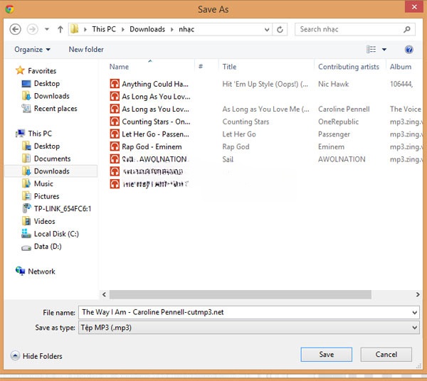
Task: Open Desktop under This PC
Action: pyautogui.click(x=46, y=146)
